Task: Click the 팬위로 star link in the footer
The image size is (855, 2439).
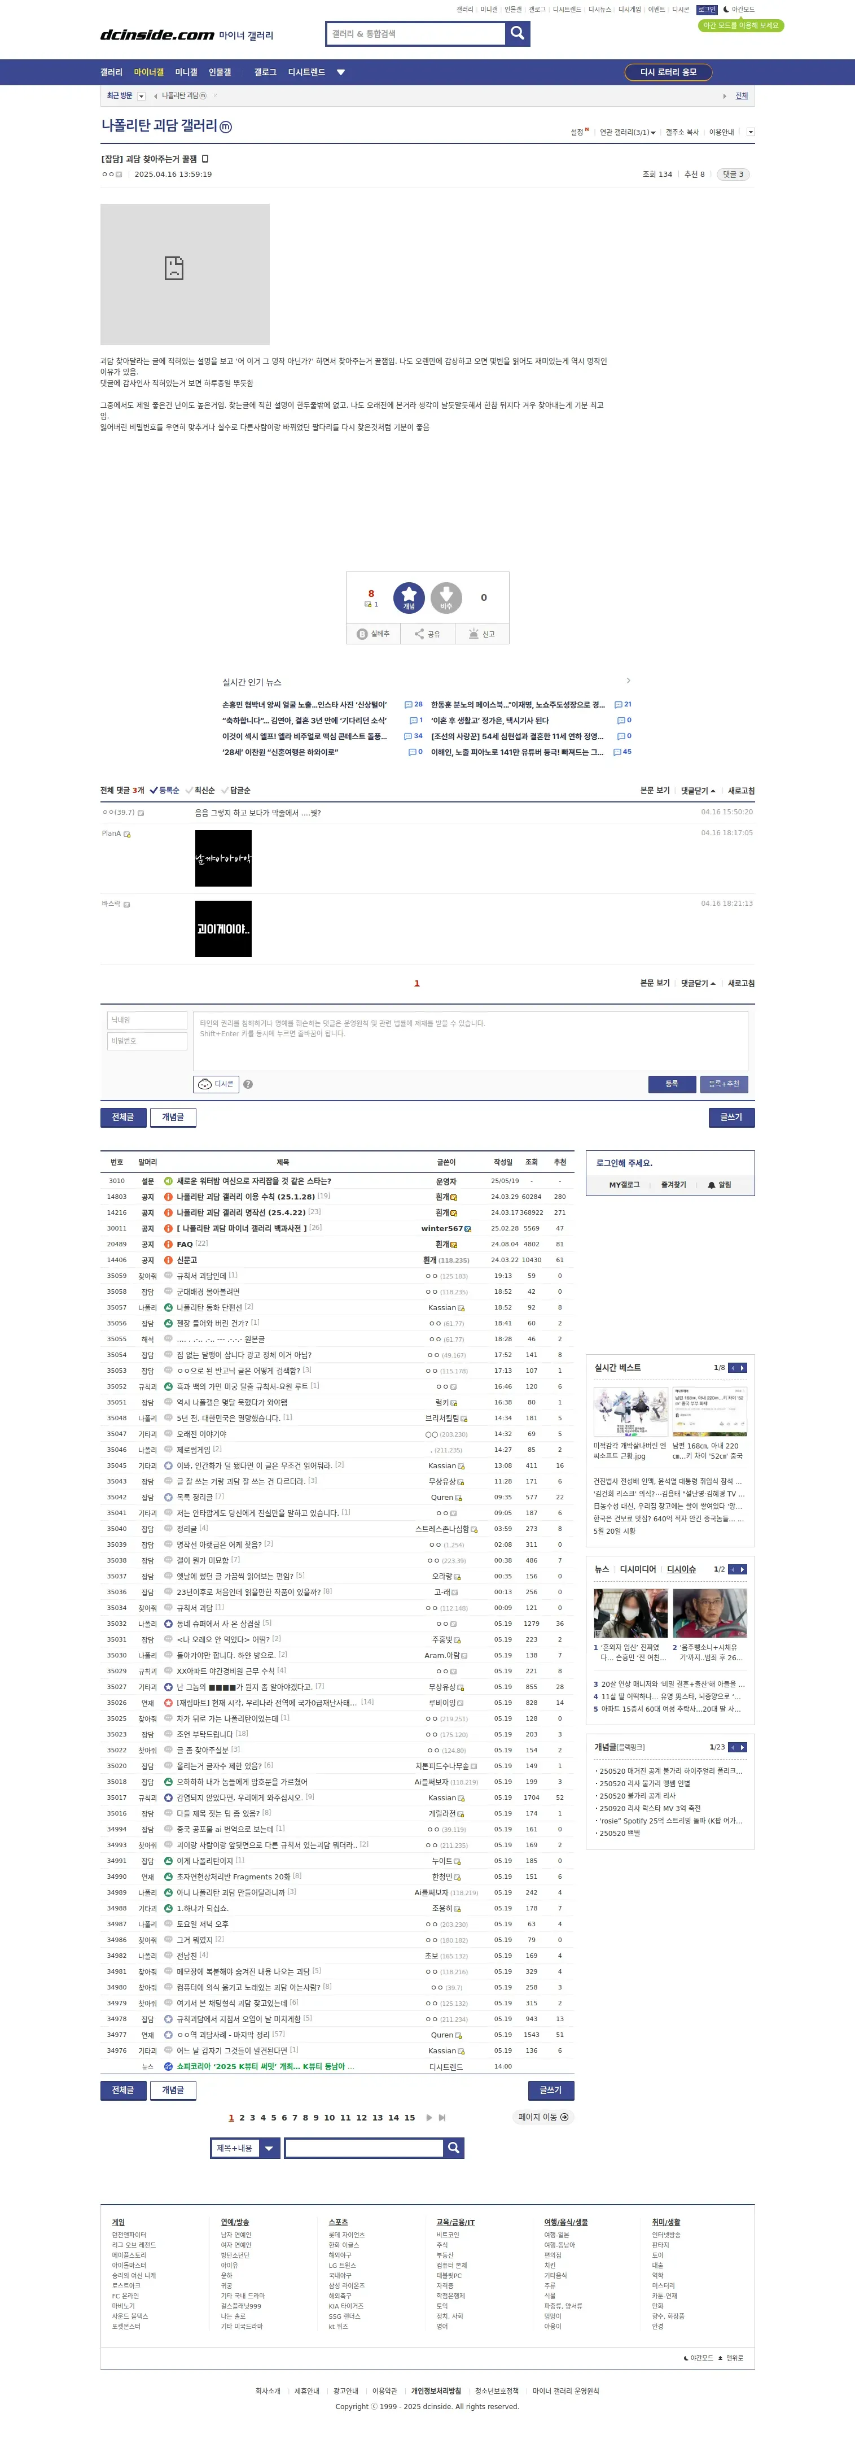Action: pos(731,2358)
